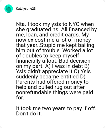
Task: Click the line 'Parents had offered money to'
Action: click(52, 82)
